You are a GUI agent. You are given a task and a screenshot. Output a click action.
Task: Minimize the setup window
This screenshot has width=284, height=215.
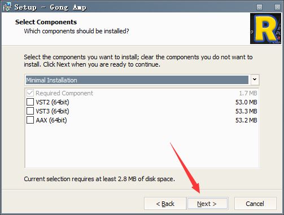pos(259,7)
